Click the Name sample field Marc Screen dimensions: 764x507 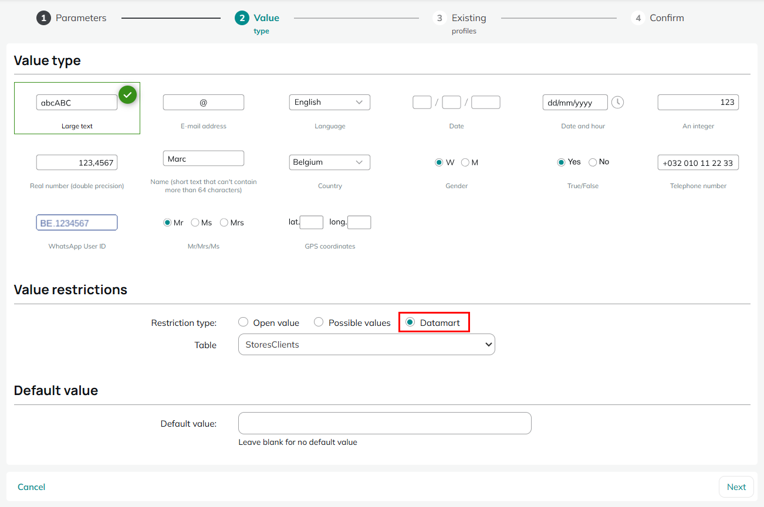point(204,158)
